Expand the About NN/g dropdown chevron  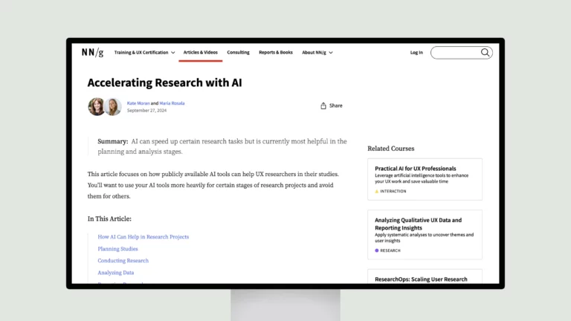[331, 53]
